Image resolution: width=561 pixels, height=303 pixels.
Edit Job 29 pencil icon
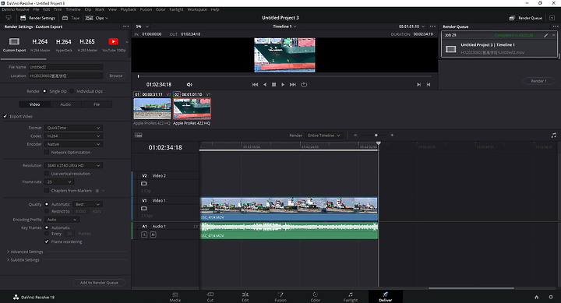pyautogui.click(x=546, y=35)
